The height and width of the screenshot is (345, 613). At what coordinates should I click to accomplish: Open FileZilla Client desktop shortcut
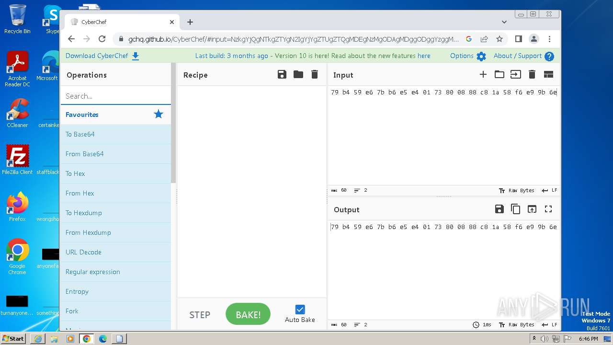click(17, 160)
